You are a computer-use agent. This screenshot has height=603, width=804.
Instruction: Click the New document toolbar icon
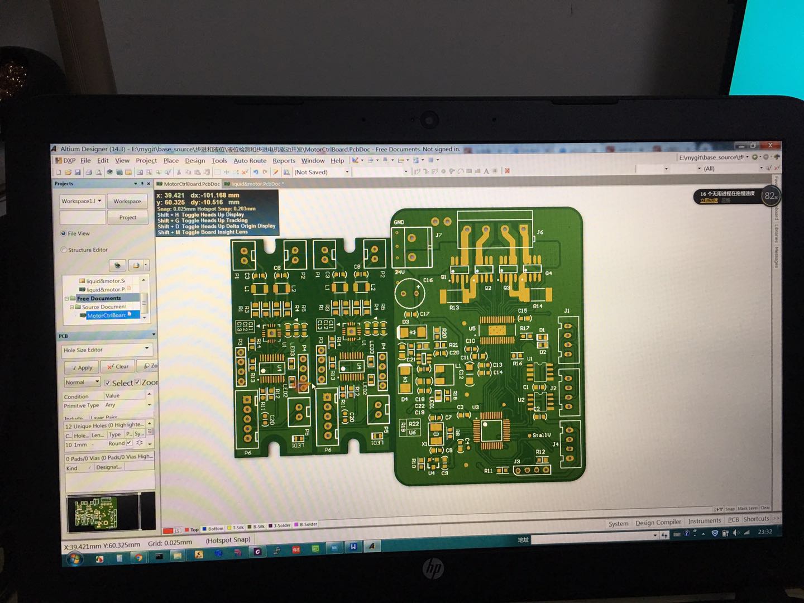coord(58,172)
